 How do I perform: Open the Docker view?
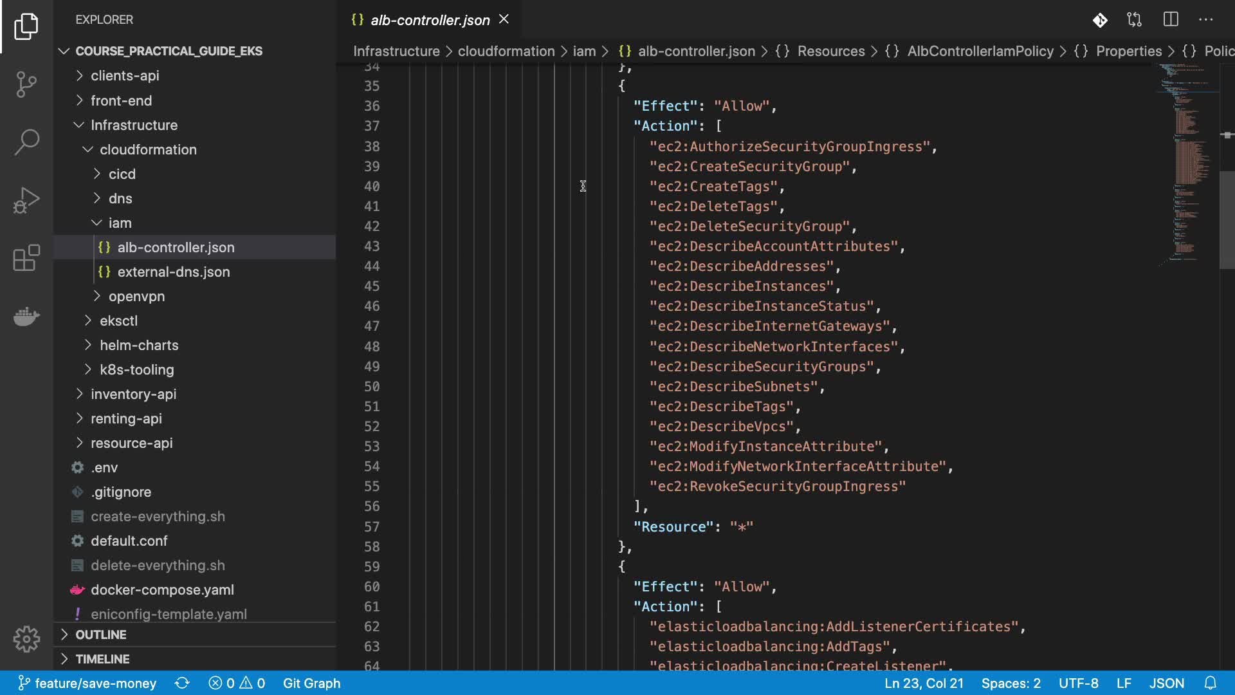click(x=26, y=316)
